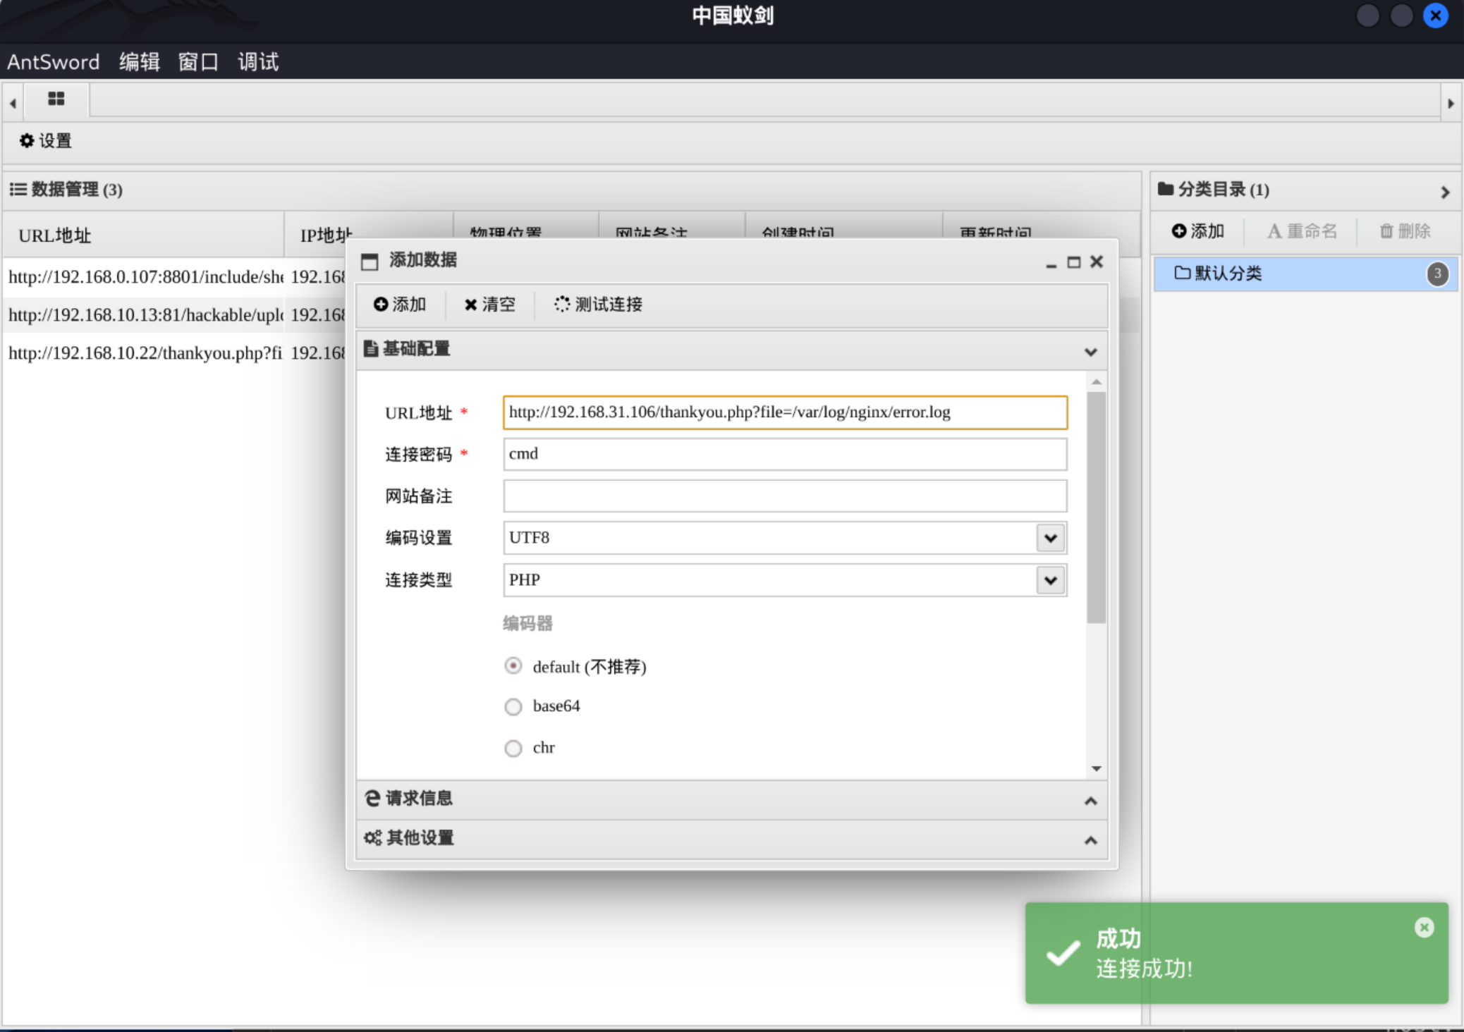
Task: Click the badge 3 on 默认分类
Action: pyautogui.click(x=1437, y=274)
